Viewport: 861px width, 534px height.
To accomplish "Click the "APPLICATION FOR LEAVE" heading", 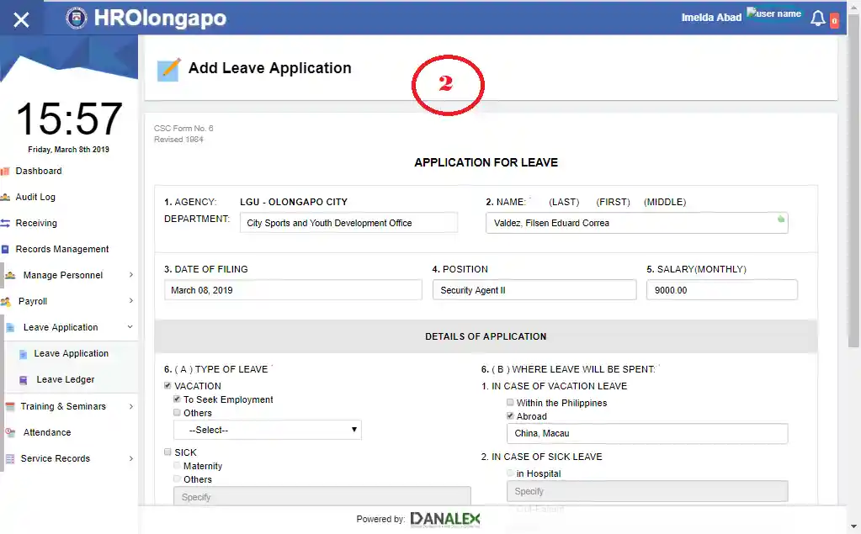I will 486,162.
